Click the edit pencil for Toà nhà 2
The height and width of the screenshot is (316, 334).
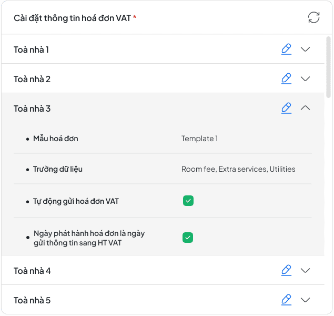pyautogui.click(x=286, y=79)
